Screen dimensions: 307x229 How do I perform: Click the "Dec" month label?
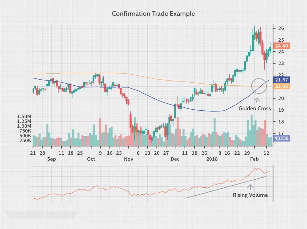[175, 159]
